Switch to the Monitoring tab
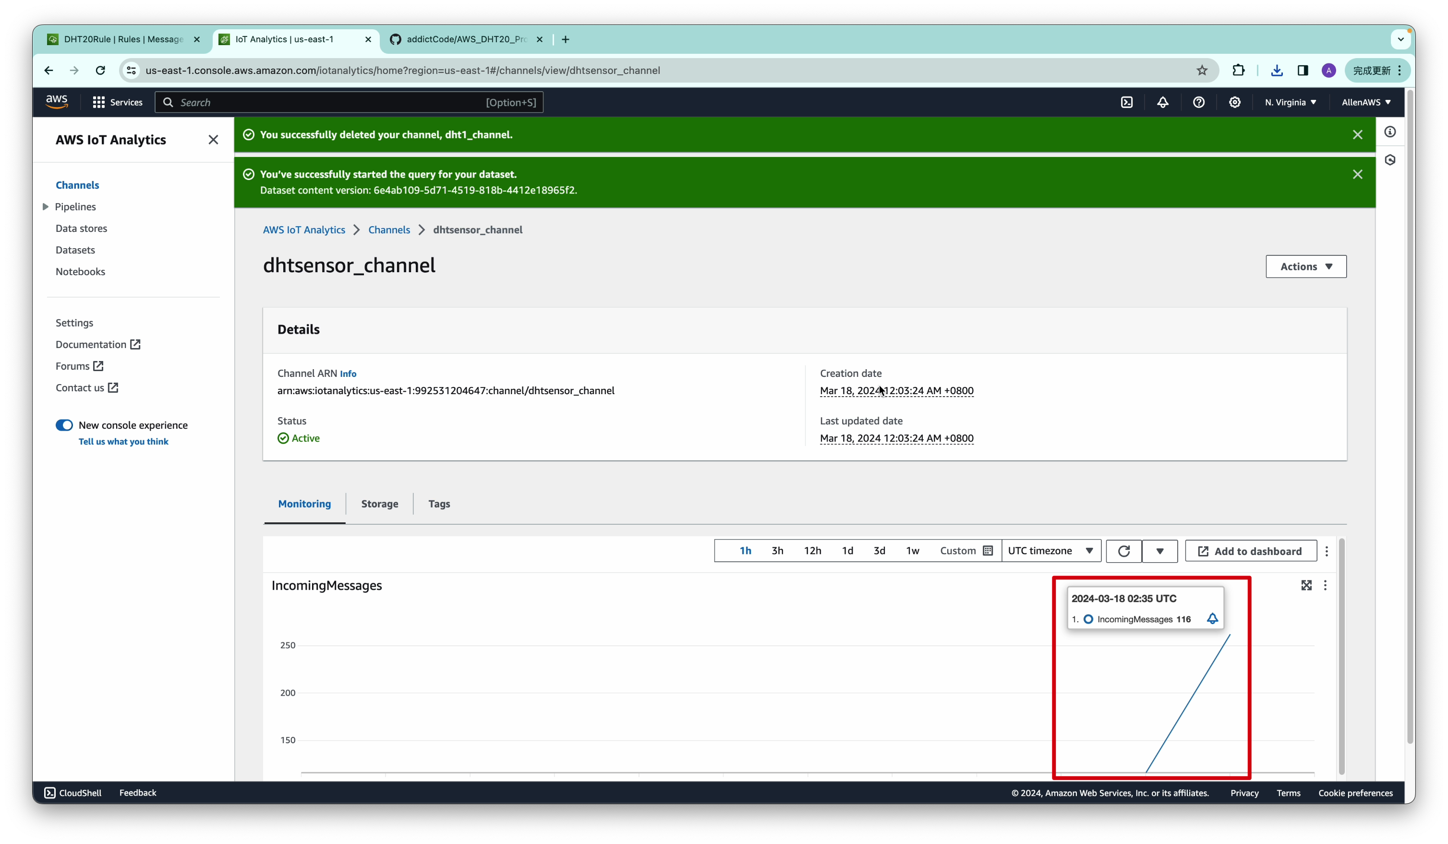 coord(304,503)
